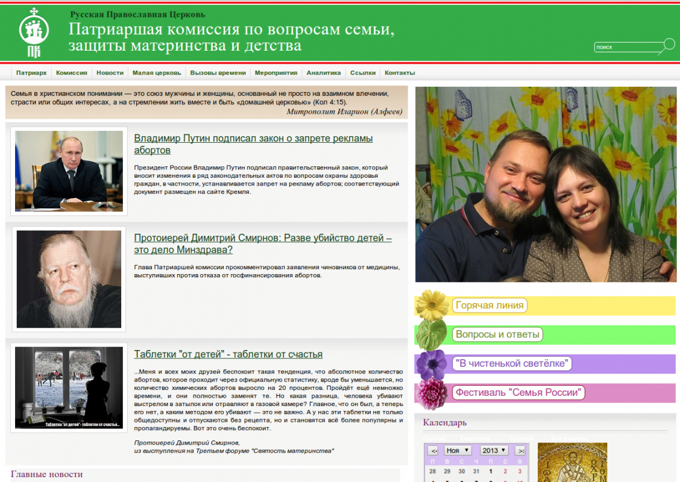
Task: Click the search magnifier circle icon
Action: pyautogui.click(x=669, y=43)
